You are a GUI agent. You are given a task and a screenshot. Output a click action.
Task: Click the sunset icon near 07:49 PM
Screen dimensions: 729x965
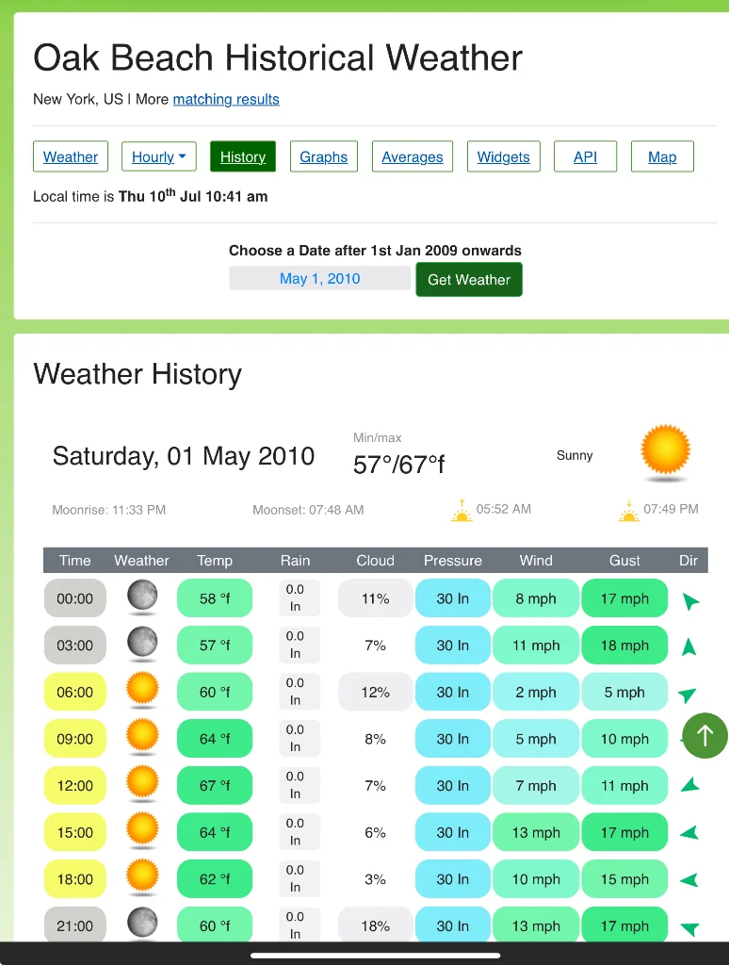click(x=629, y=510)
